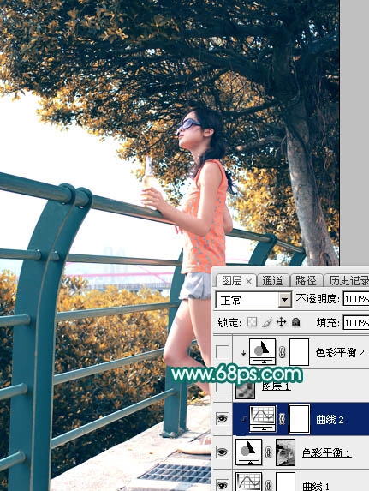Select the 曲线 1 curves adjustment icon
Viewport: 369px width, 491px height.
249,482
